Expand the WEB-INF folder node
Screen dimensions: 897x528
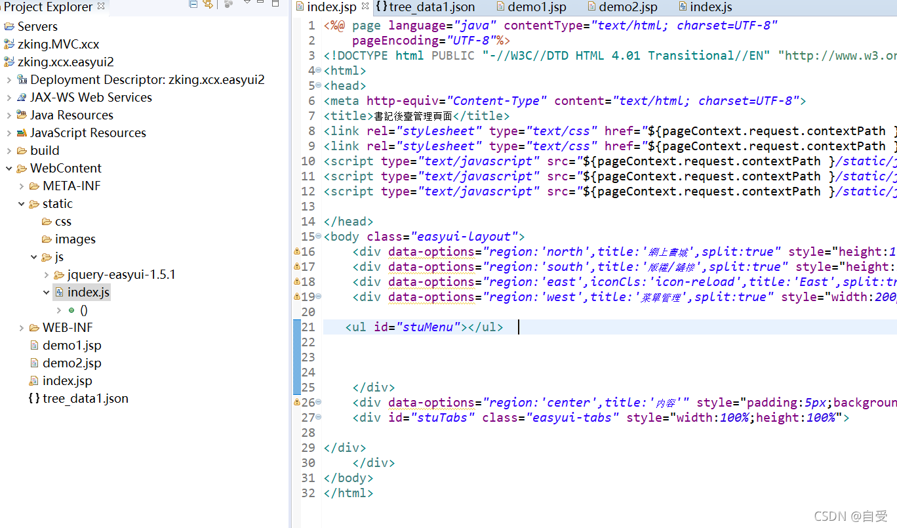[x=22, y=328]
